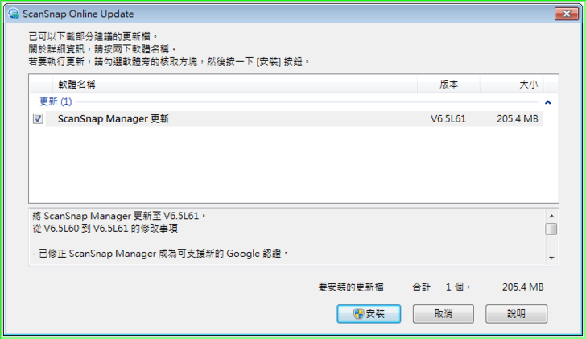586x339 pixels.
Task: Click the description scrollbar down arrow
Action: click(551, 258)
